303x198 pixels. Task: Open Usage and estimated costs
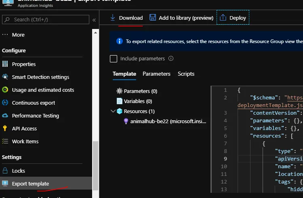[43, 90]
